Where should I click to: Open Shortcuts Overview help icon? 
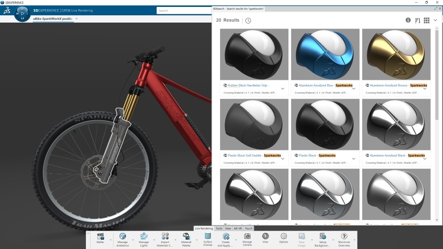tap(344, 236)
